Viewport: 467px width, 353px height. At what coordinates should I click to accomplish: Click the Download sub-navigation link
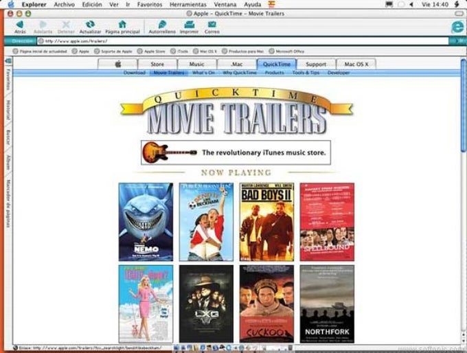[x=135, y=73]
